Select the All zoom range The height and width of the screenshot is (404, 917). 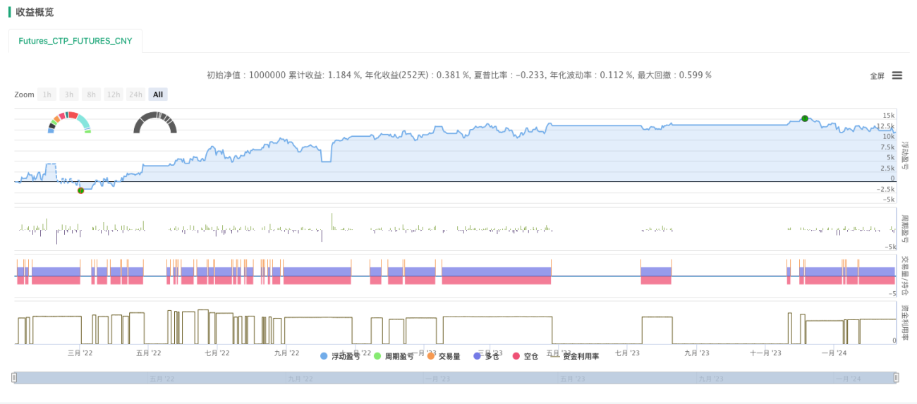tap(158, 94)
